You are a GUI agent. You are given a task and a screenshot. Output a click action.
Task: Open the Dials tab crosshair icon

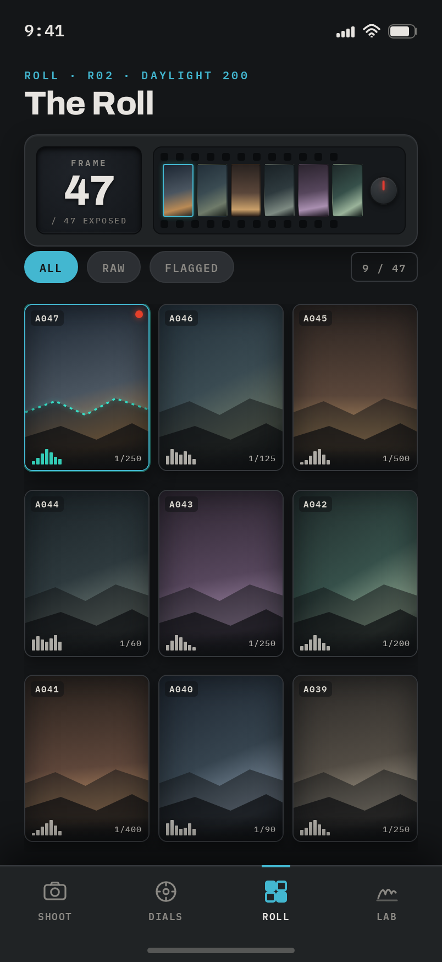(166, 892)
